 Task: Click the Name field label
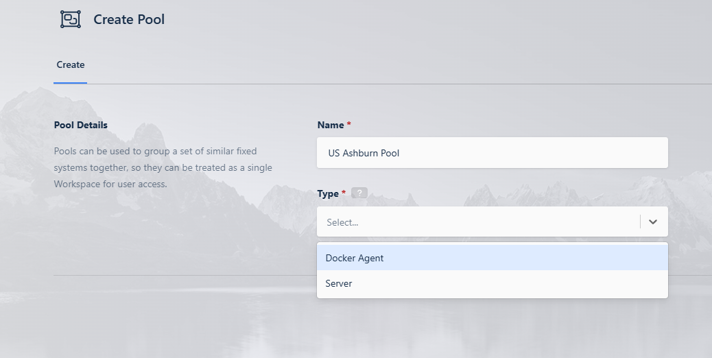(330, 125)
